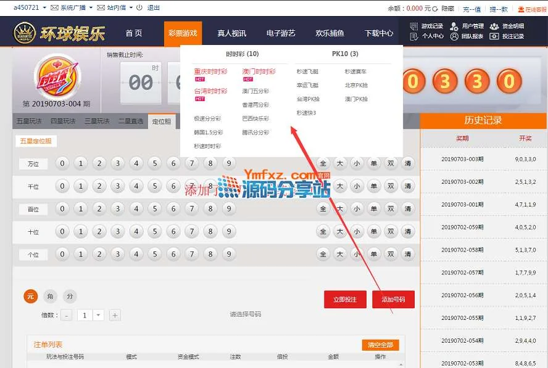Open 个人中心 personal center icon

(x=413, y=36)
